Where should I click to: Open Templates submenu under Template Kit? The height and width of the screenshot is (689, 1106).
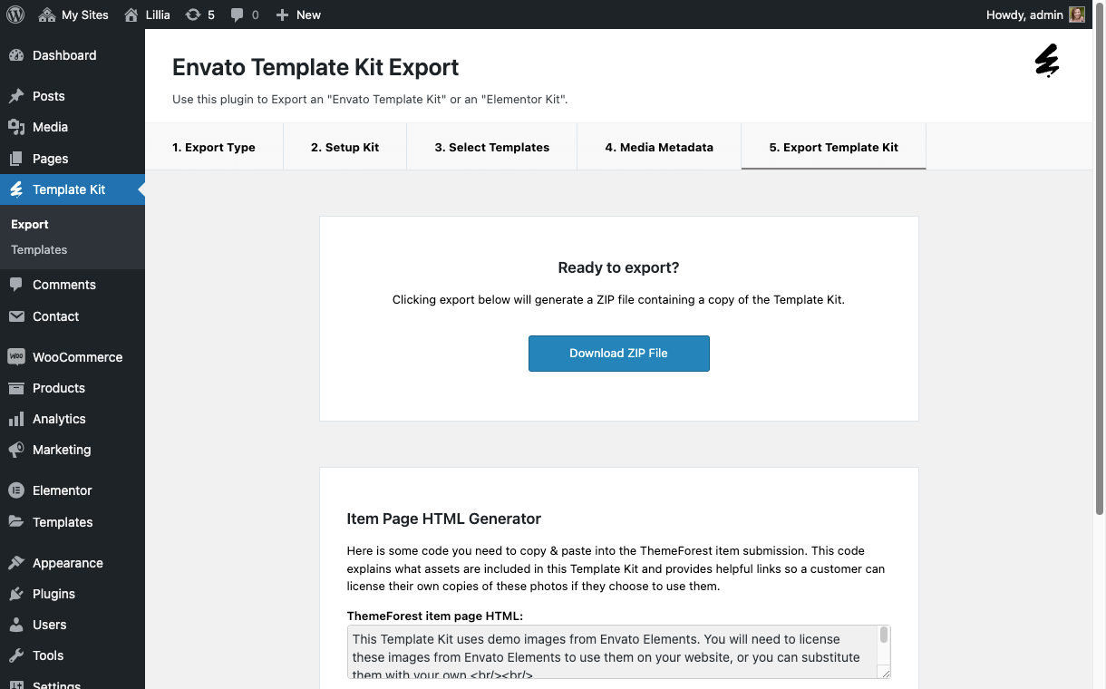(x=39, y=249)
